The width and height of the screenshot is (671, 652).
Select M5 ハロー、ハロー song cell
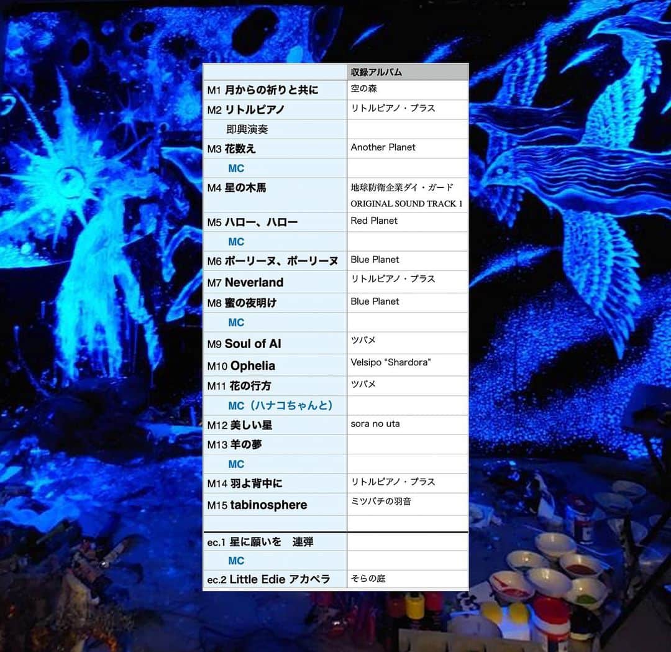pos(275,222)
